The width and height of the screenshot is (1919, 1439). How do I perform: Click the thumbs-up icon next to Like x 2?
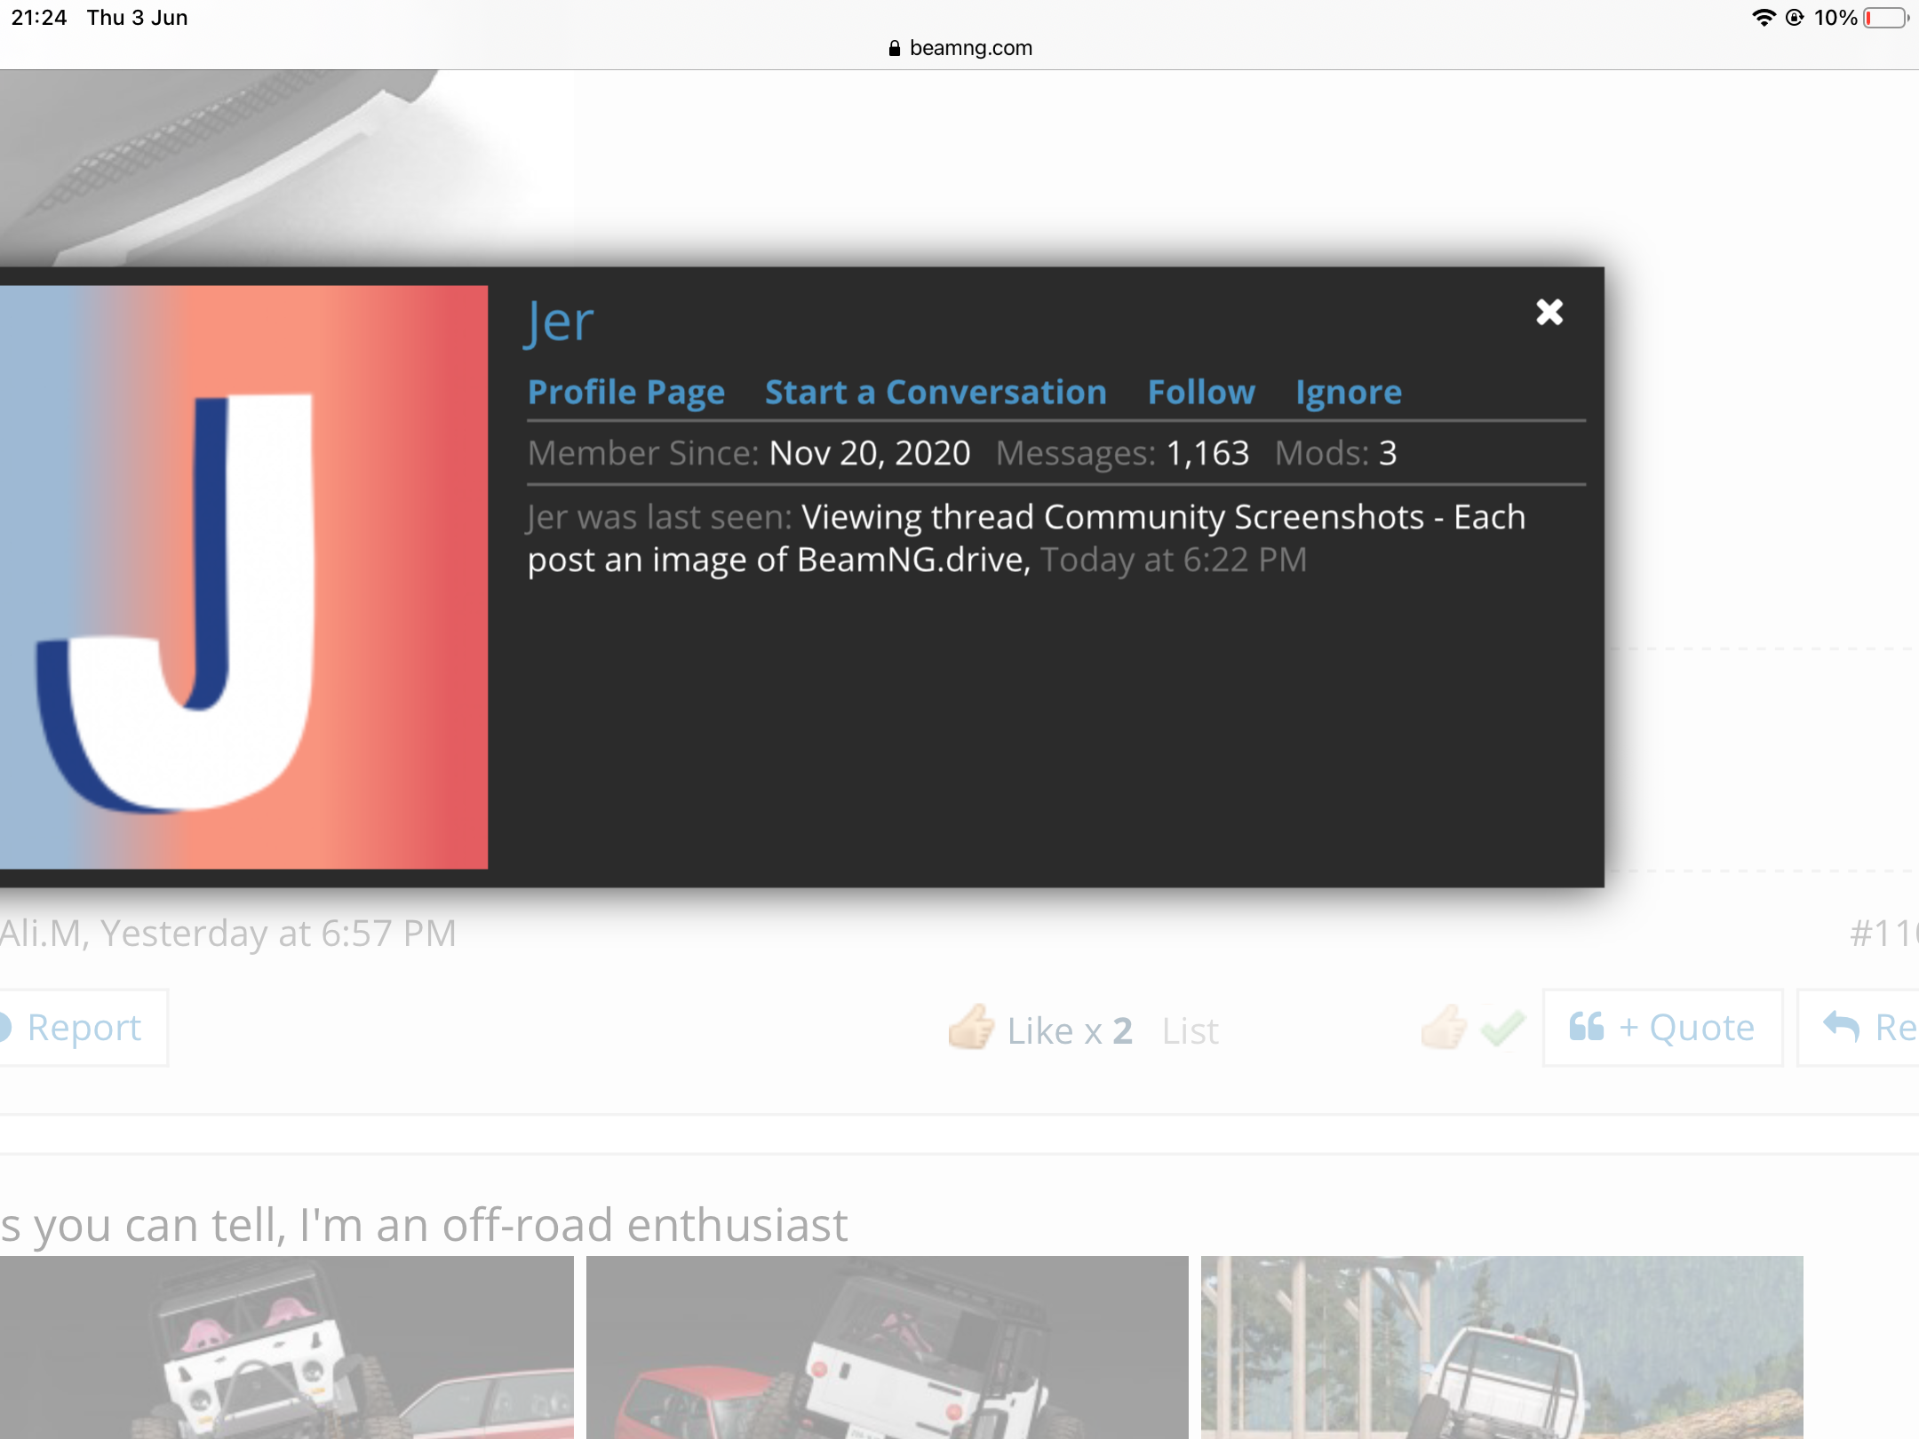[x=971, y=1027]
